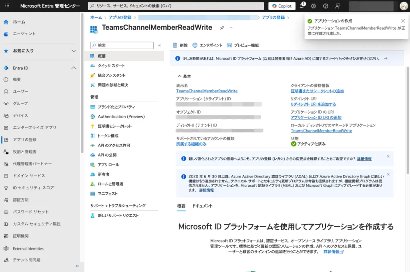Open the help question mark icon
The image size is (410, 272).
326,6
